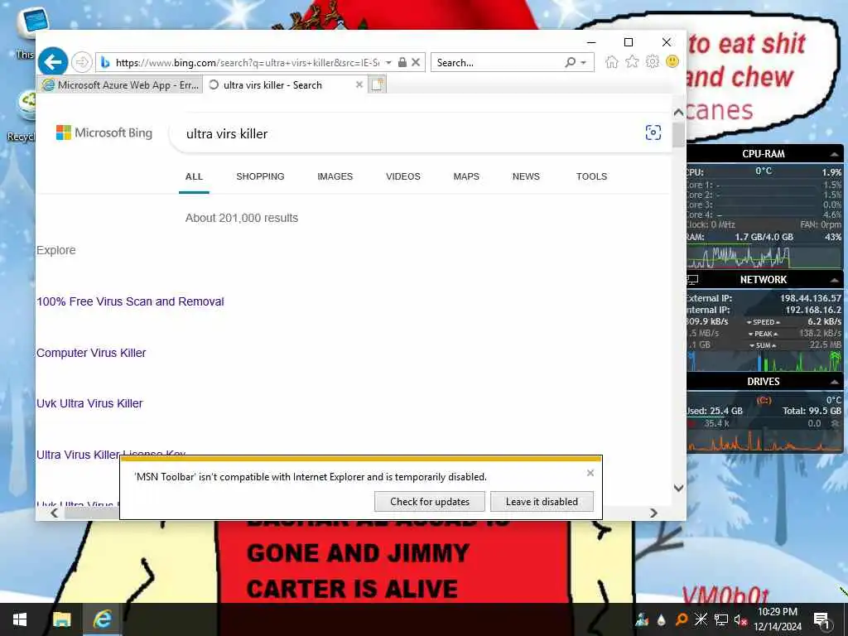Viewport: 848px width, 636px height.
Task: Stop page loading with the X icon
Action: click(416, 62)
